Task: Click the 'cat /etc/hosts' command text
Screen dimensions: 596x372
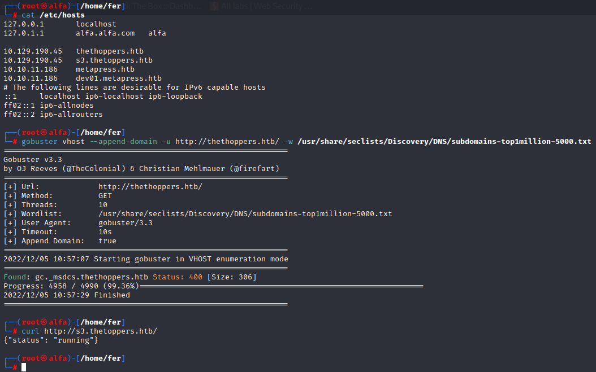Action: pyautogui.click(x=53, y=15)
